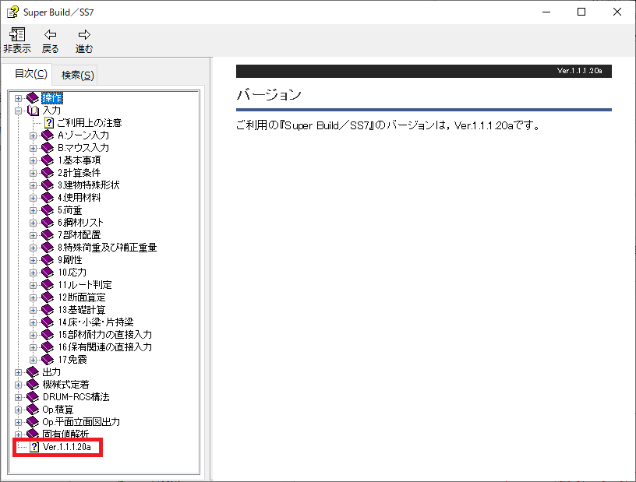Click the book icon next to 5.荷重

click(48, 210)
